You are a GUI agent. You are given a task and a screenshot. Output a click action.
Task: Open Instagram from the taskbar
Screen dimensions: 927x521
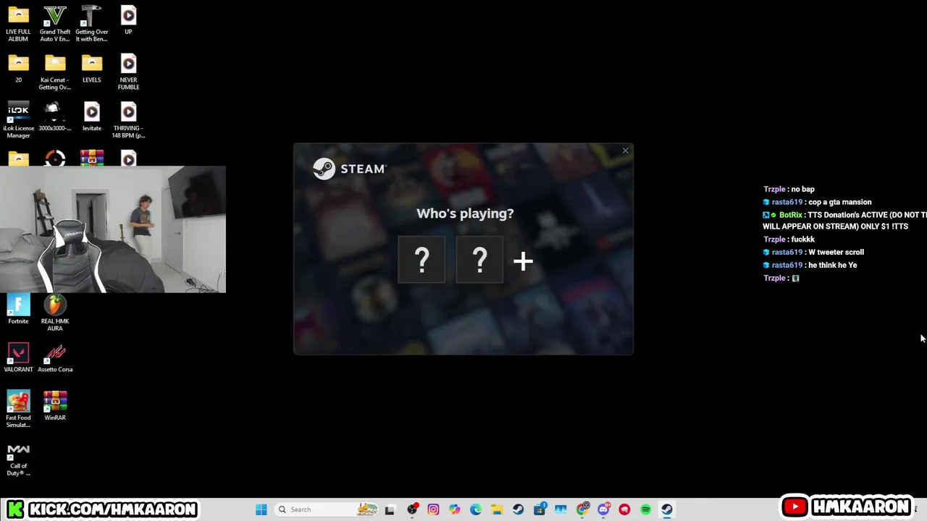pyautogui.click(x=433, y=509)
